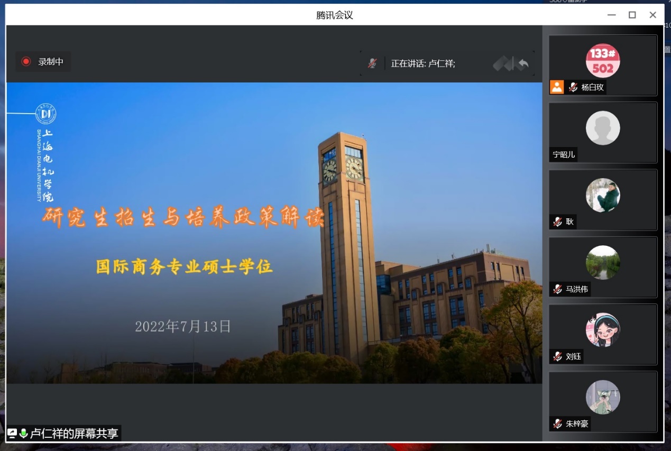Click muted mic icon next to 马洪伟
Screen dimensions: 671x451
point(557,289)
